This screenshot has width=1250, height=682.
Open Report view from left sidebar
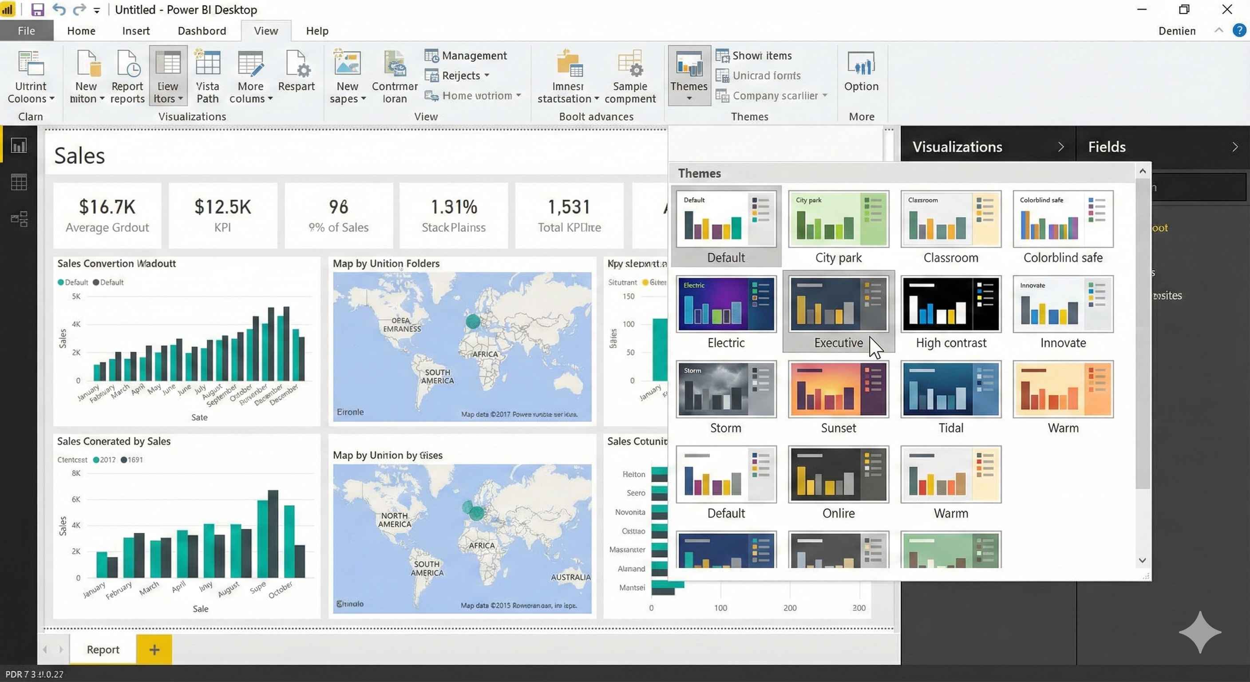click(x=19, y=146)
